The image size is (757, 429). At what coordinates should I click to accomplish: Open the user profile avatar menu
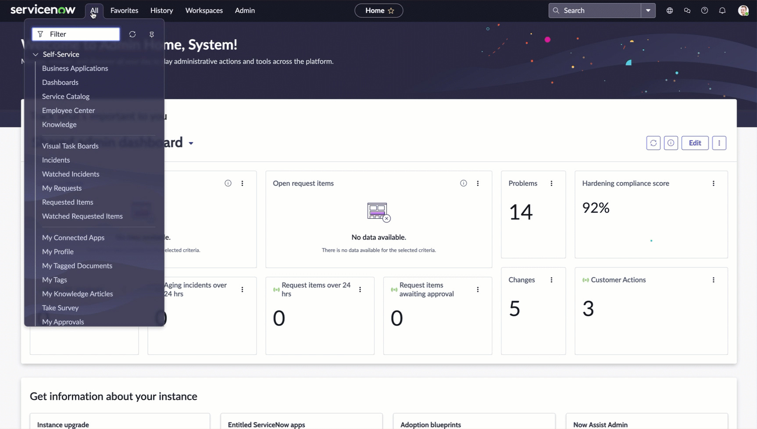[x=743, y=11]
